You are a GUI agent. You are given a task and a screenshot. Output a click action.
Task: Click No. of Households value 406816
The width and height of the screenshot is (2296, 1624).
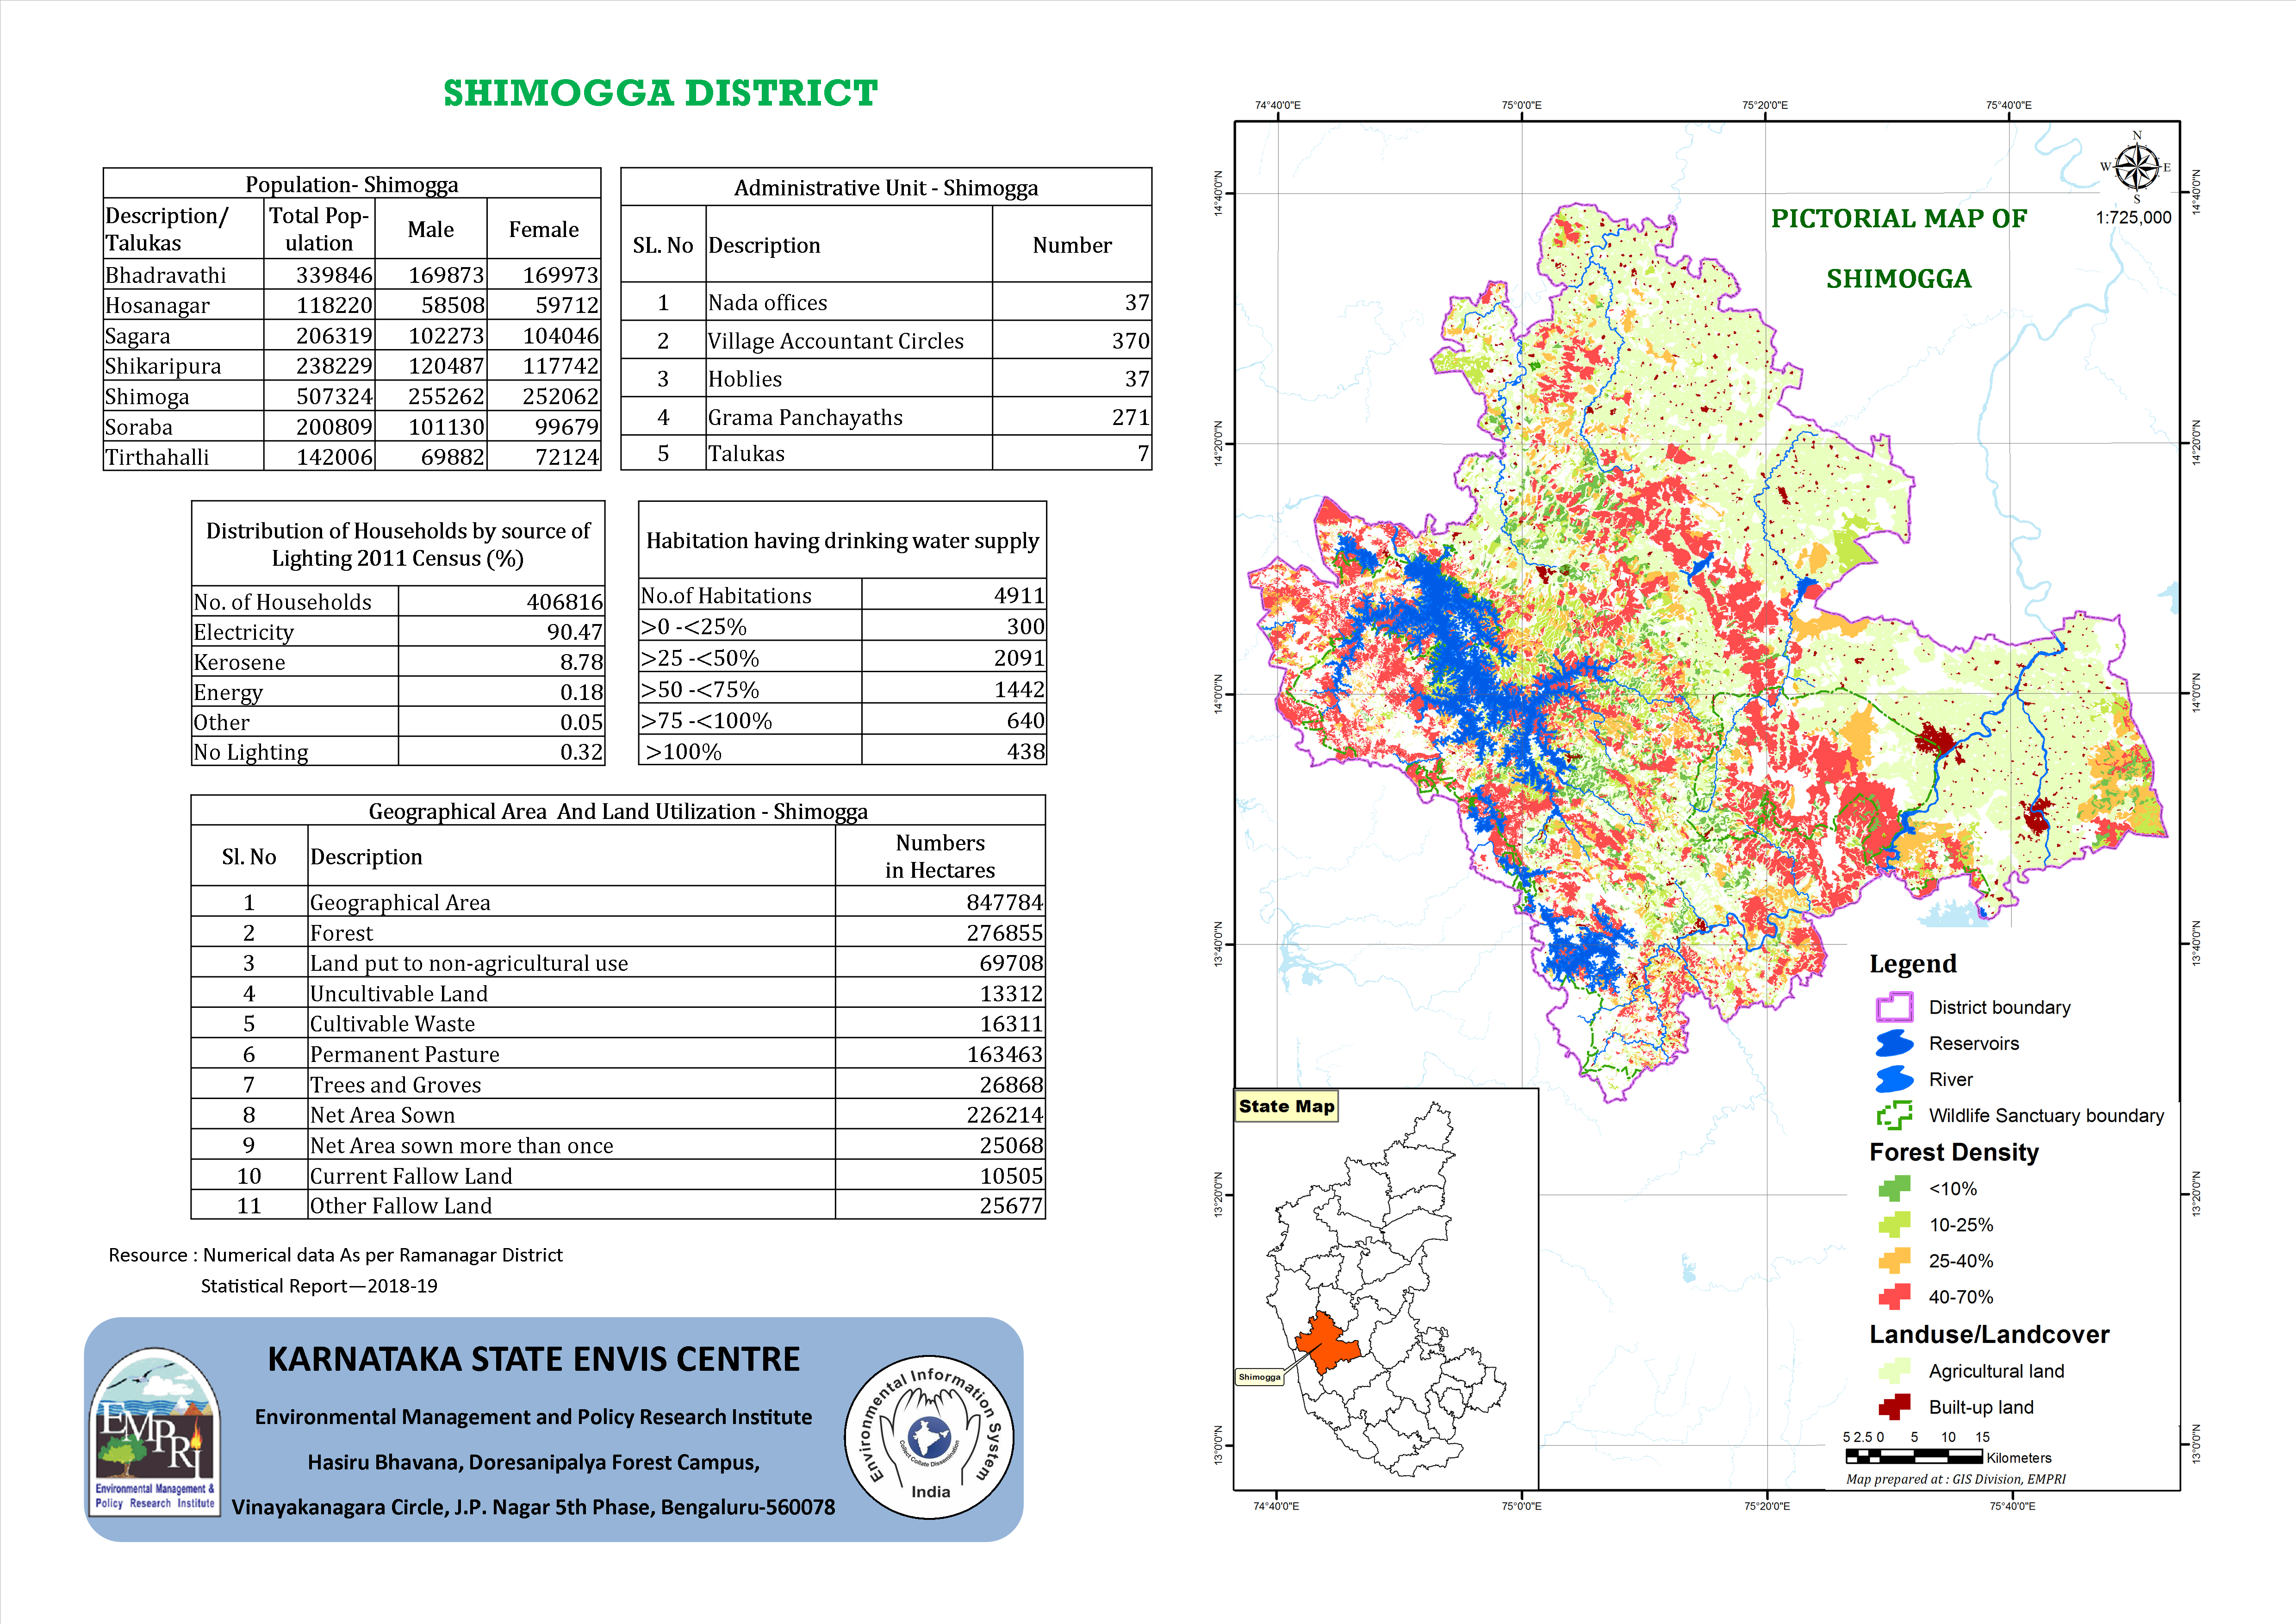pyautogui.click(x=565, y=602)
